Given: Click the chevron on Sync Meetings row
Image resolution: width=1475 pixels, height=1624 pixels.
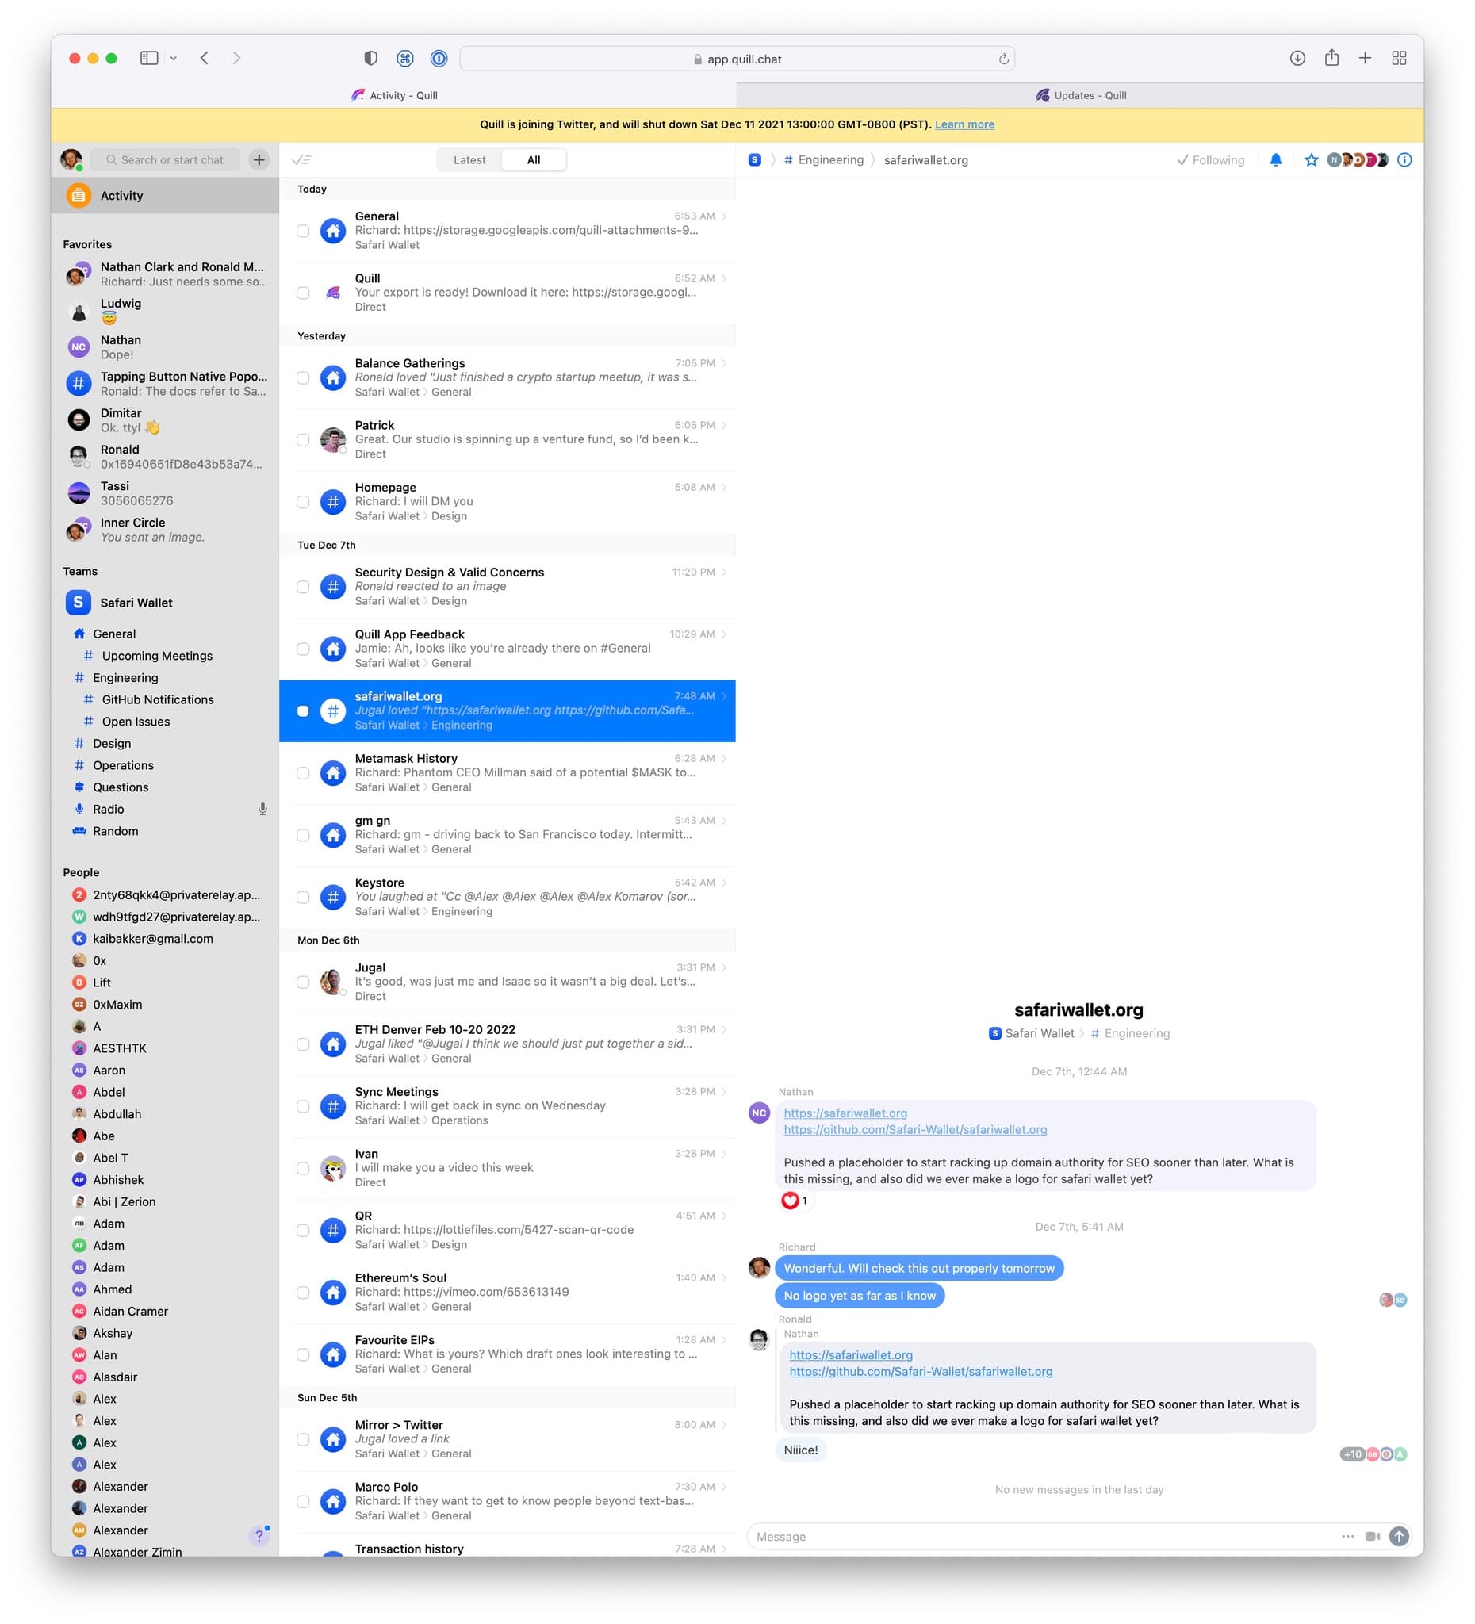Looking at the screenshot, I should (x=724, y=1092).
